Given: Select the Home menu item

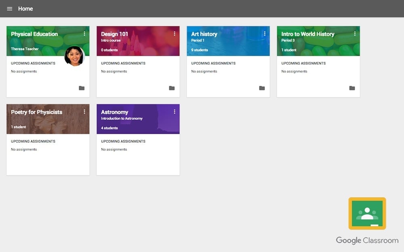Looking at the screenshot, I should (25, 8).
